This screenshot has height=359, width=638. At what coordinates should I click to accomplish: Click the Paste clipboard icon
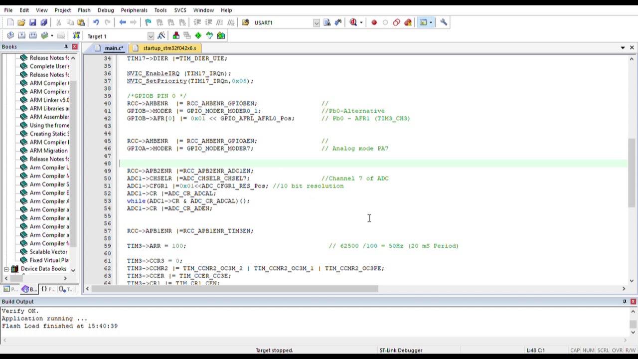(81, 22)
